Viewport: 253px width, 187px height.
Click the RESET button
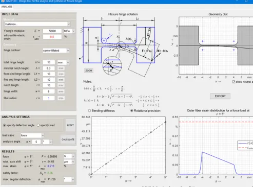[x=70, y=125]
